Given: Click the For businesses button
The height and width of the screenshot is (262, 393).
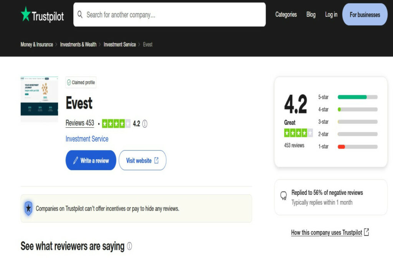Looking at the screenshot, I should tap(365, 15).
